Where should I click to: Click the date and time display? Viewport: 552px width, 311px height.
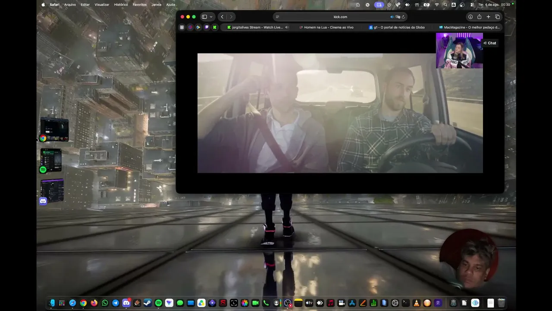click(494, 5)
